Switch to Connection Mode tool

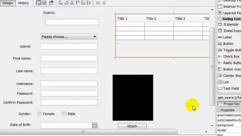[44, 3]
